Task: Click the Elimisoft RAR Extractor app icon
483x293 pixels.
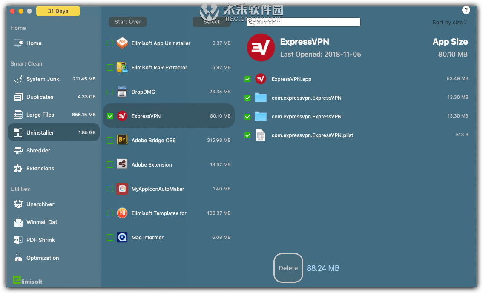Action: pyautogui.click(x=122, y=67)
